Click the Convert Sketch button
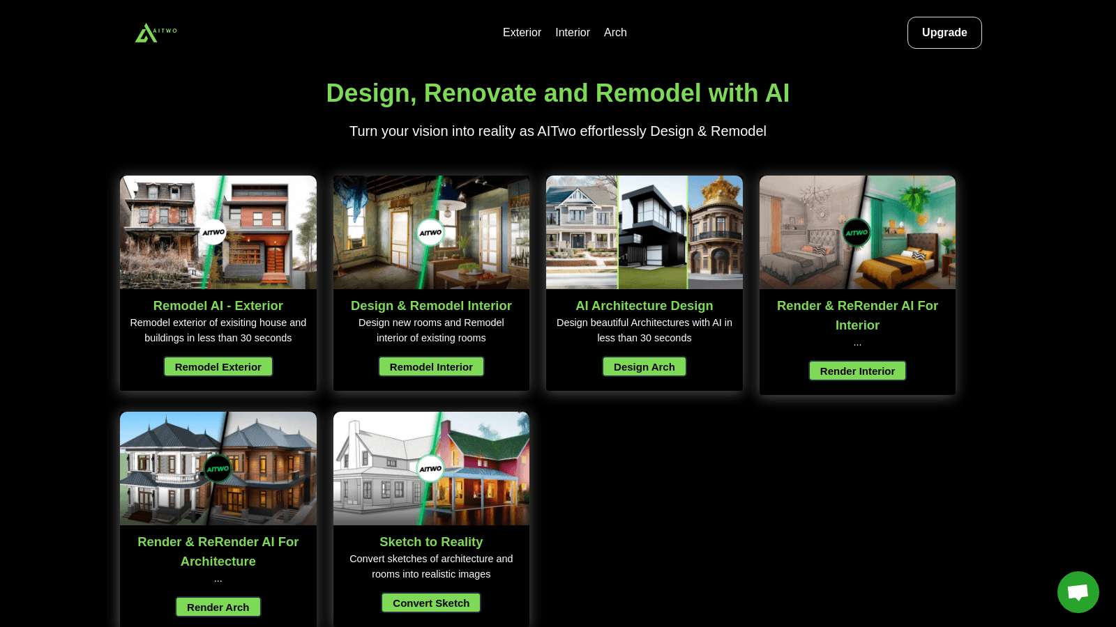This screenshot has width=1116, height=627. (x=431, y=603)
